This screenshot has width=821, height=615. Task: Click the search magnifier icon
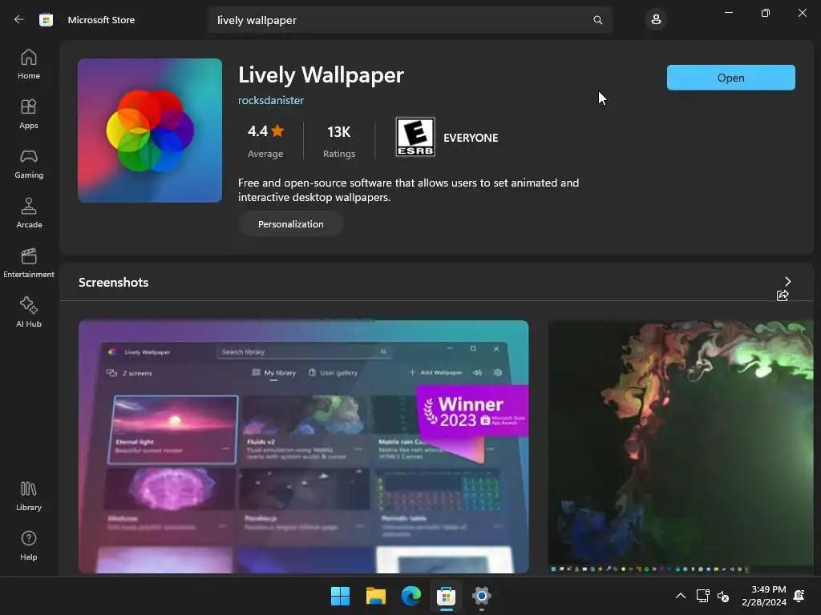point(597,20)
